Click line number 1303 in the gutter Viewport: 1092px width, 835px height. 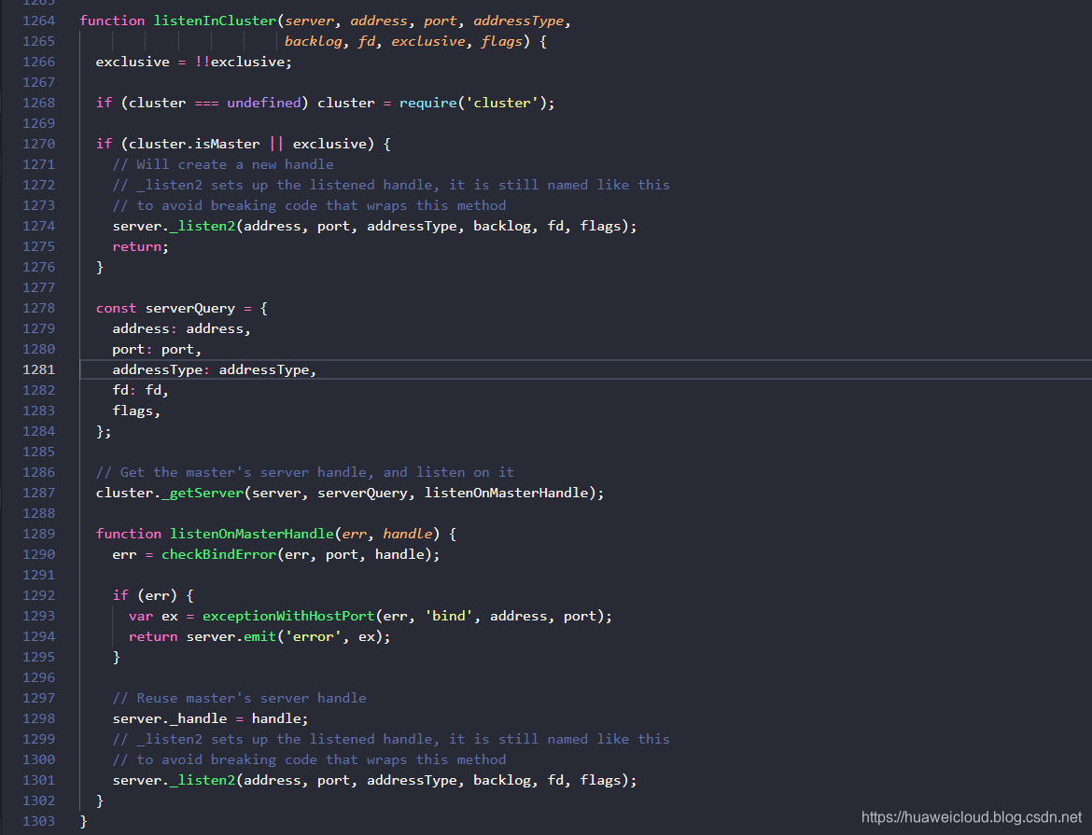pos(38,822)
